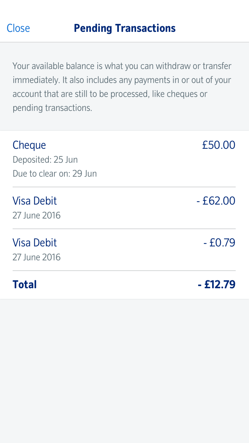Click the 'pending transactions.' closing text line
Image resolution: width=249 pixels, height=443 pixels.
click(x=52, y=108)
